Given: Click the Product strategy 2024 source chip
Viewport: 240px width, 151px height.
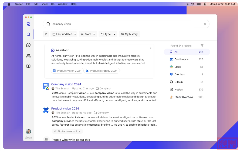Looking at the screenshot, I should tap(102, 71).
